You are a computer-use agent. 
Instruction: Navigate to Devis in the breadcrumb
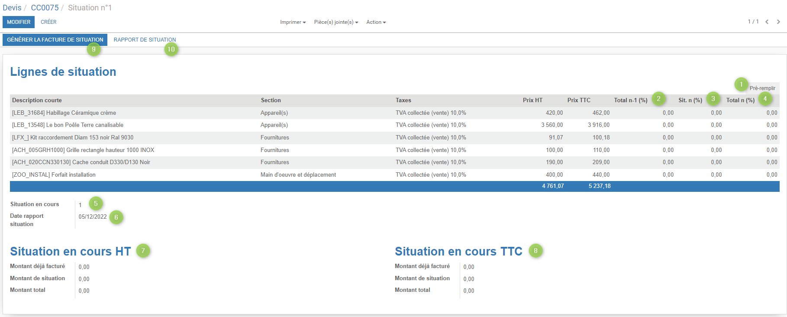(12, 8)
